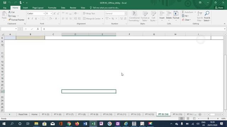Open Conditional Formatting menu
227x127 pixels.
point(134,16)
